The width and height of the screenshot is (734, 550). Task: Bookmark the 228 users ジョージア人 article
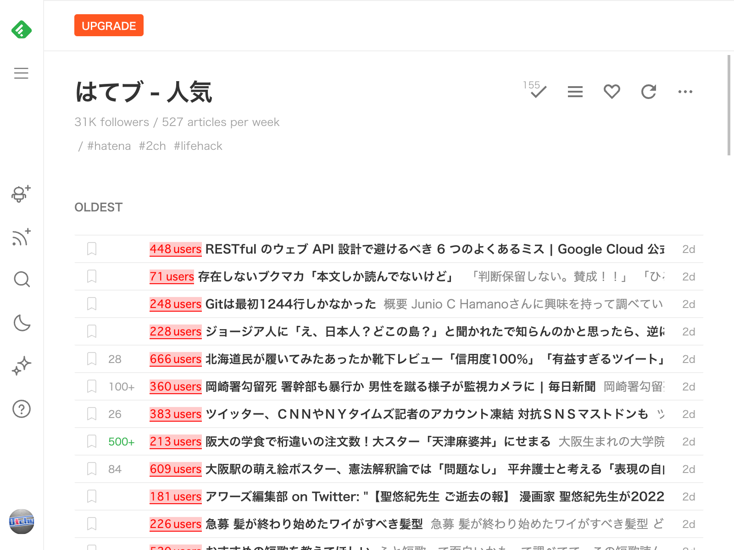coord(92,331)
